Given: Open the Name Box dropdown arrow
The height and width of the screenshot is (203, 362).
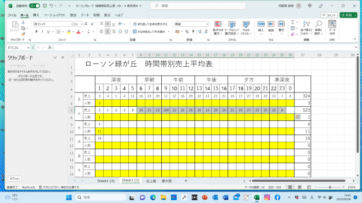Looking at the screenshot, I should (28, 48).
